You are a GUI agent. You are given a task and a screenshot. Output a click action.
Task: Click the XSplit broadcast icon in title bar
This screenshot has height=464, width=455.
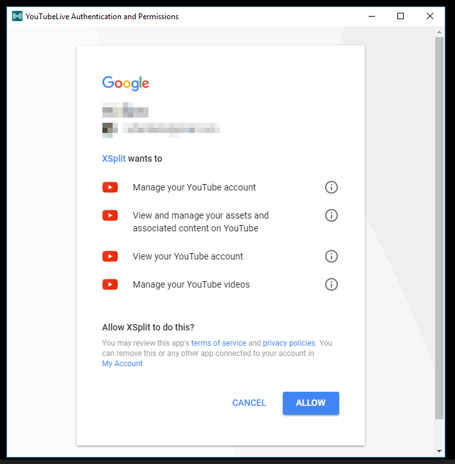(17, 16)
